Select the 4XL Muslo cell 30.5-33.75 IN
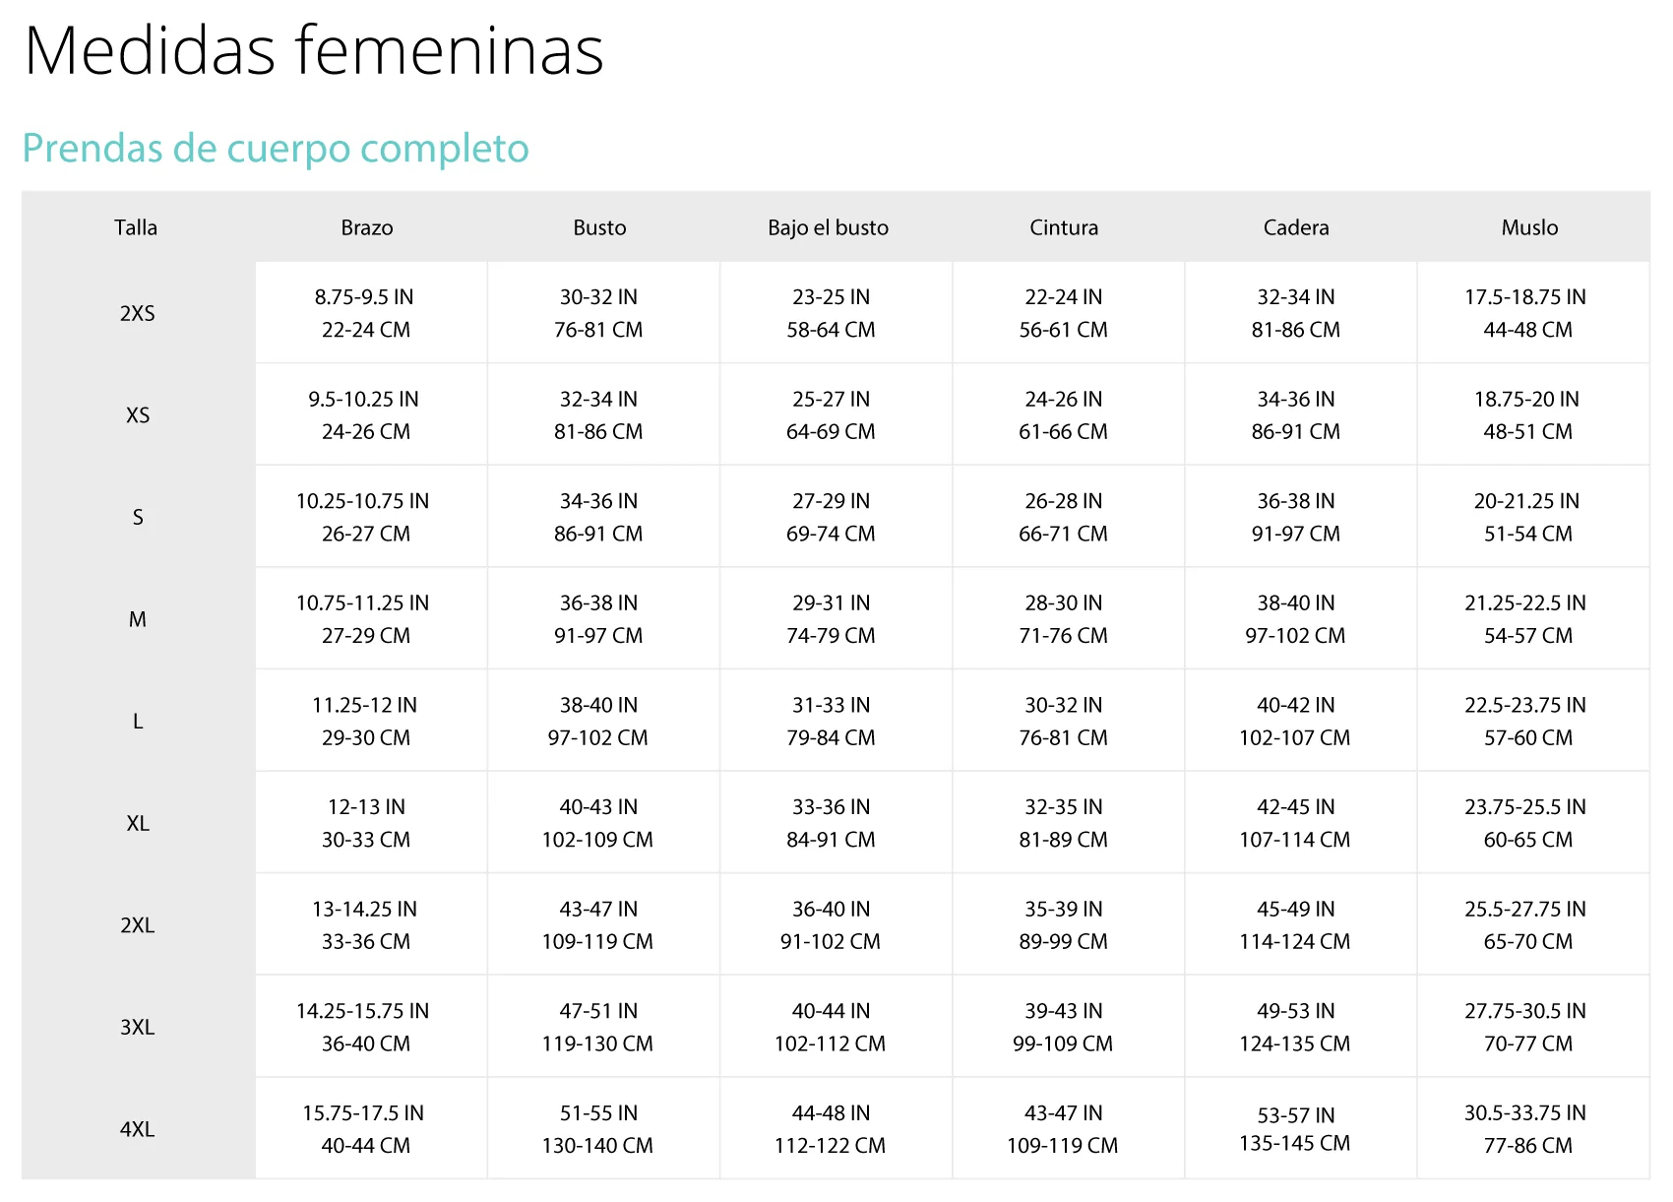This screenshot has height=1202, width=1673. pyautogui.click(x=1525, y=1112)
